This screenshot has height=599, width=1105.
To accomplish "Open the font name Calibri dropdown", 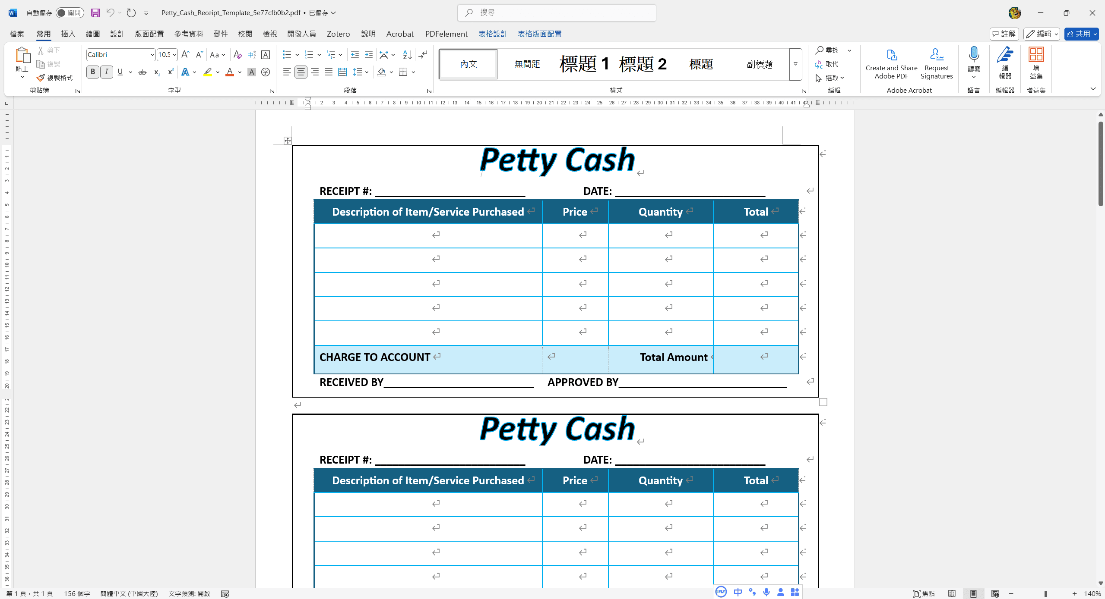I will point(152,55).
